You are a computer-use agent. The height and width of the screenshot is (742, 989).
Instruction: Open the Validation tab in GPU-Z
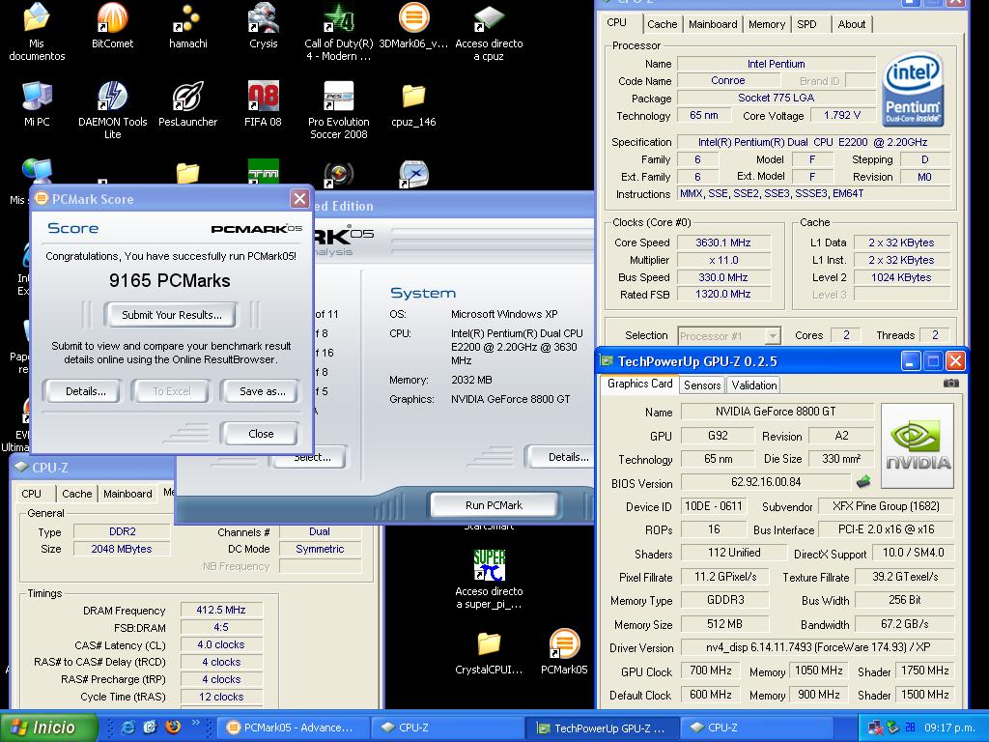[753, 385]
